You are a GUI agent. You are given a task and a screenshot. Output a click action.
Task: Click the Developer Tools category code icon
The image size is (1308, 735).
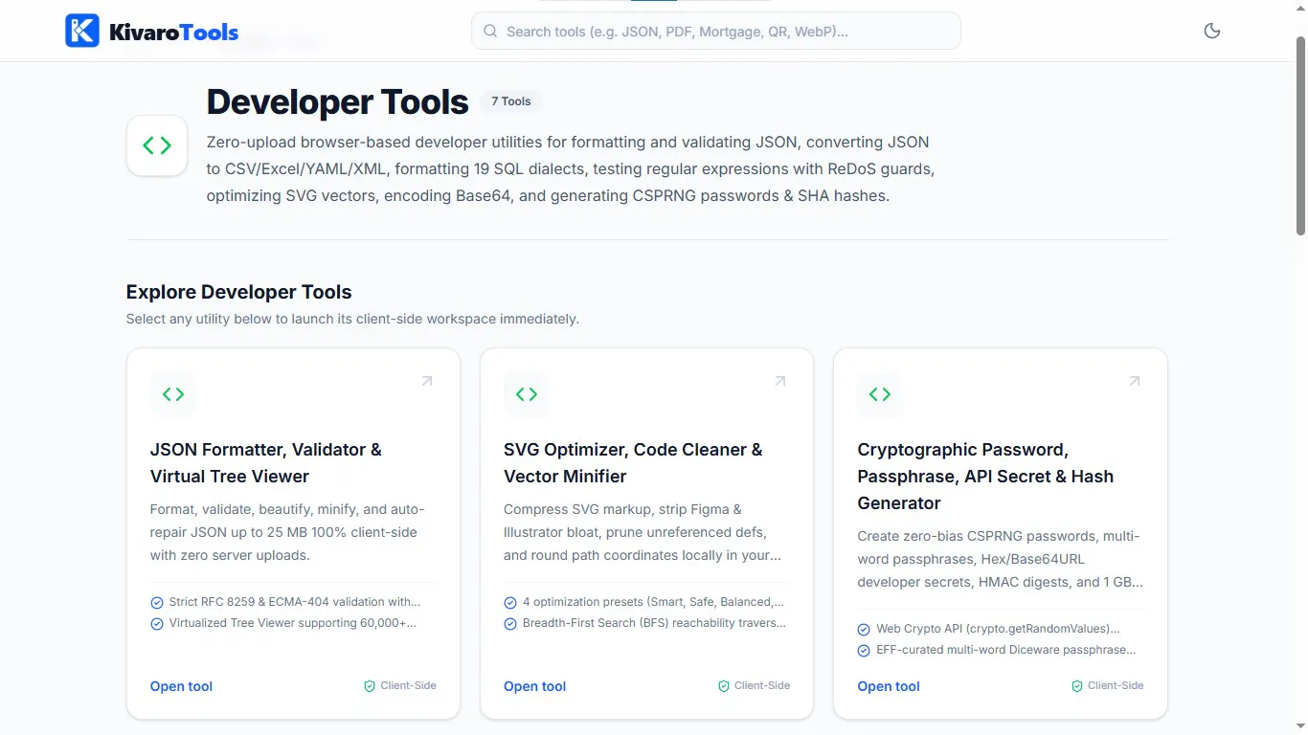157,145
